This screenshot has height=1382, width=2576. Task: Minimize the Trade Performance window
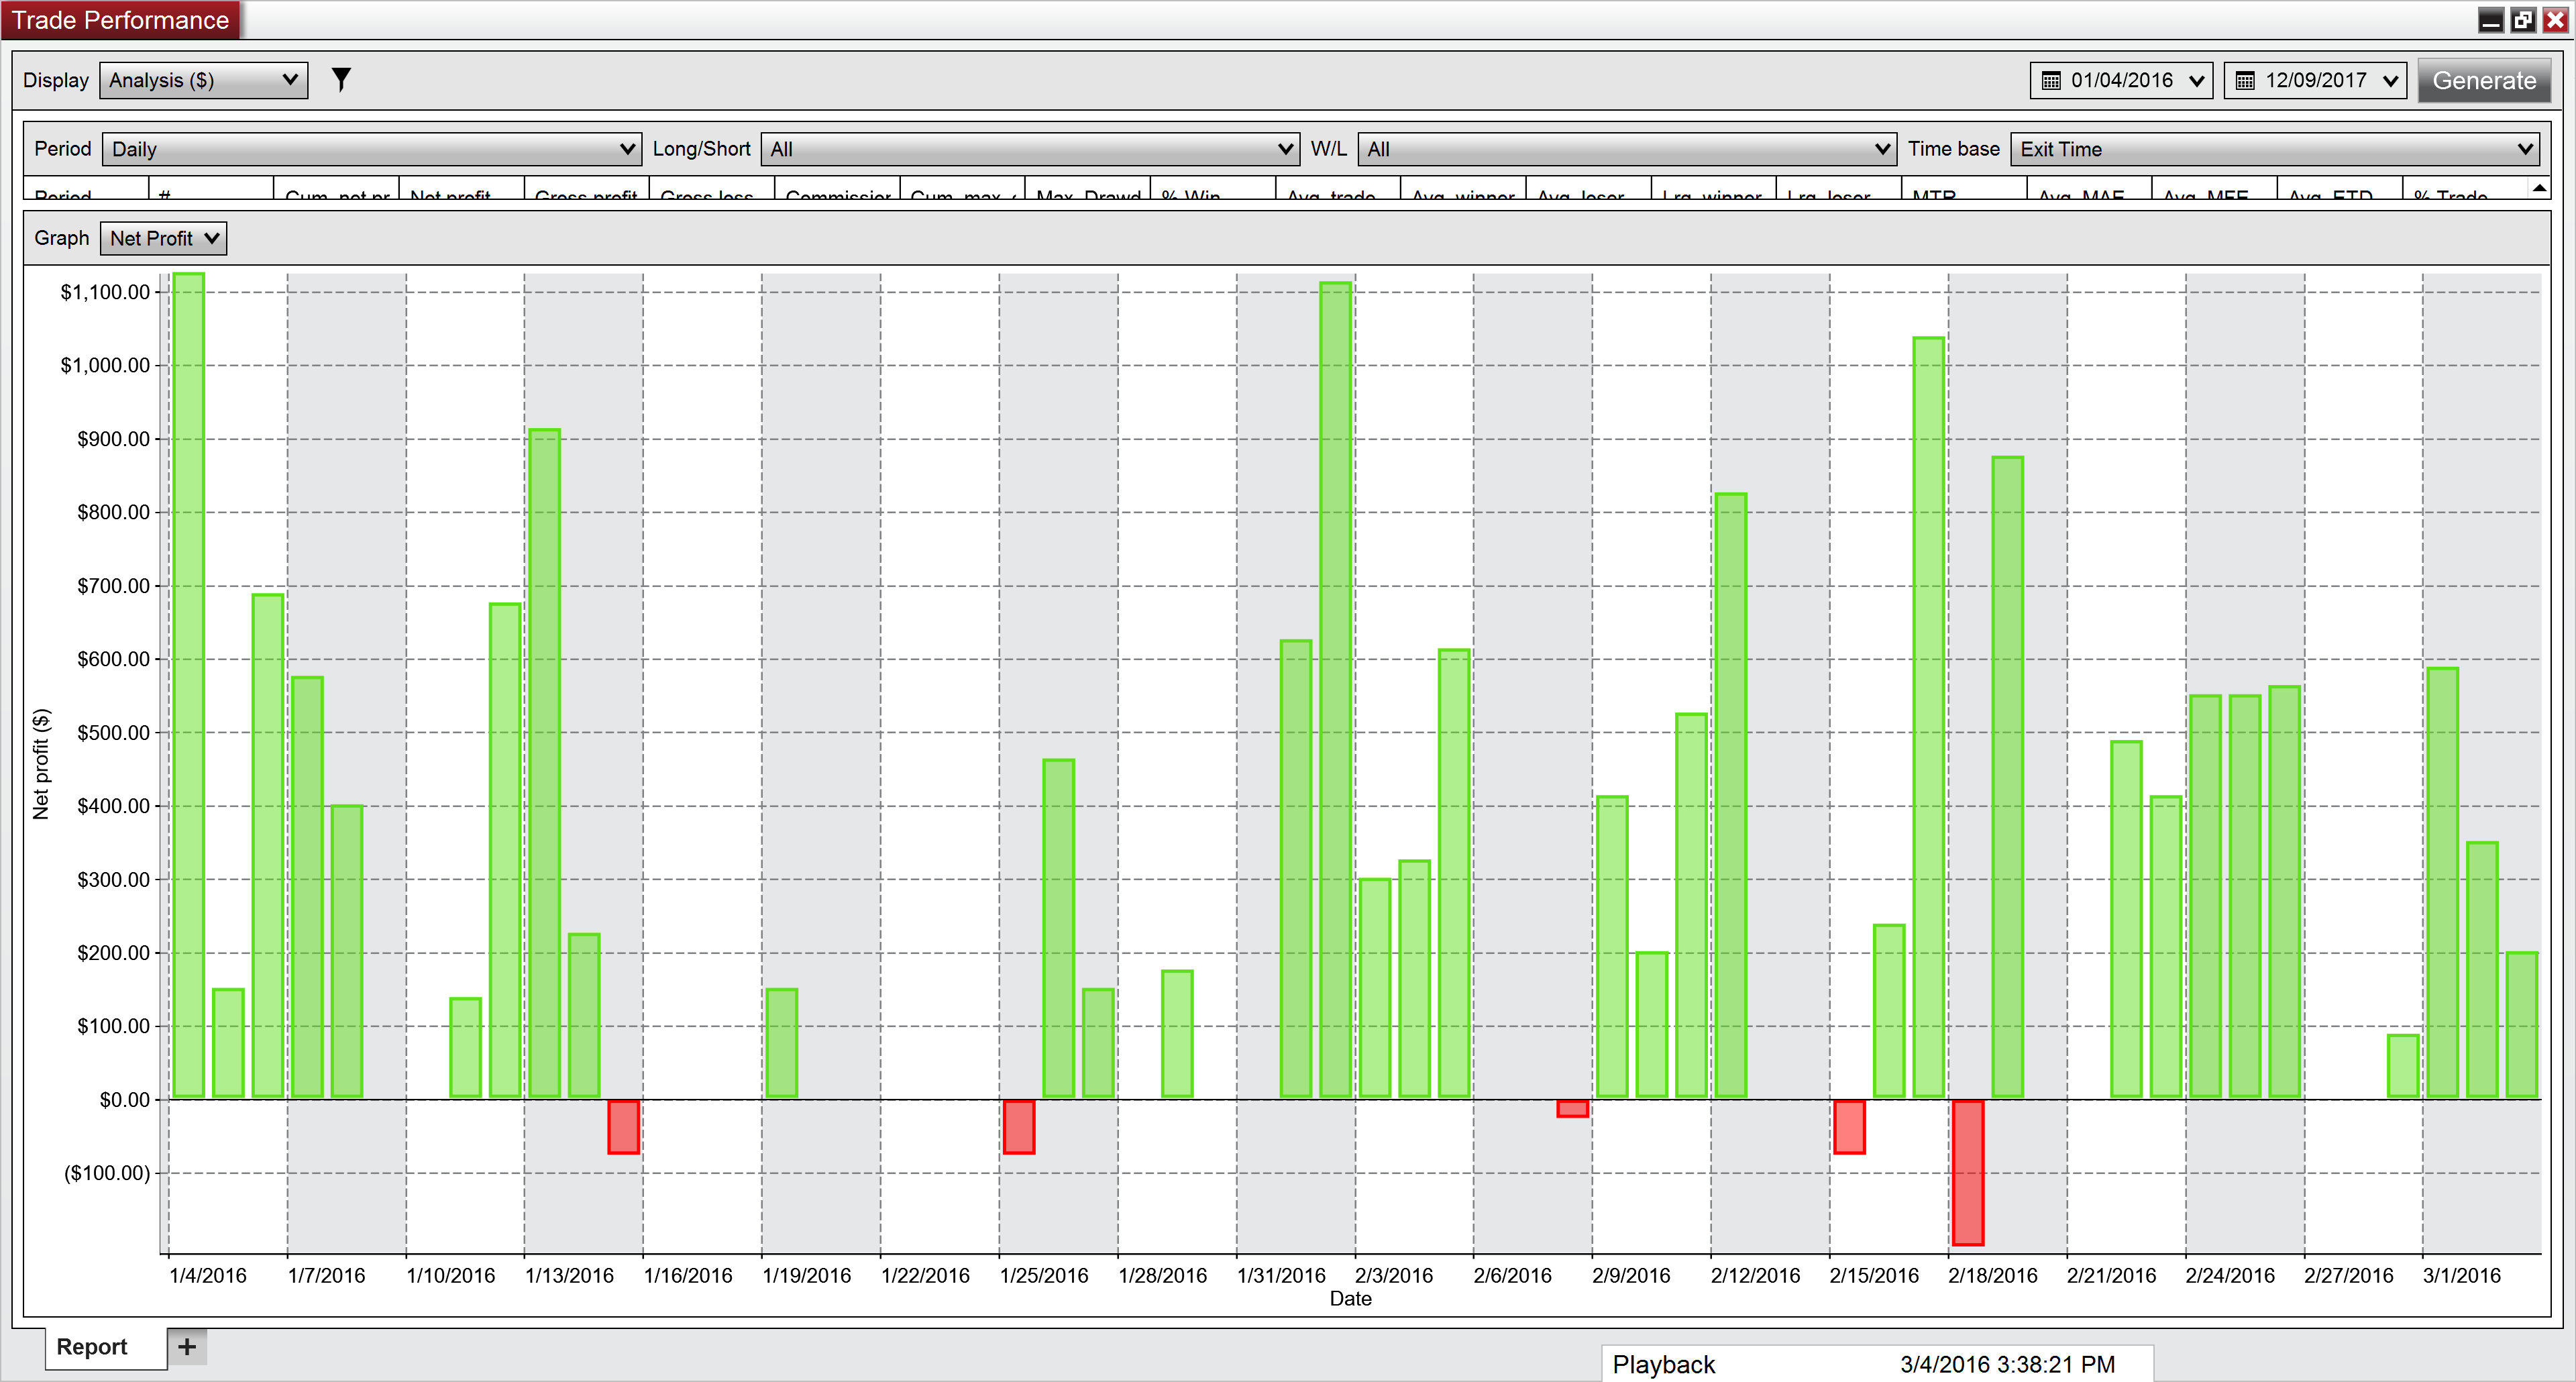point(2490,20)
